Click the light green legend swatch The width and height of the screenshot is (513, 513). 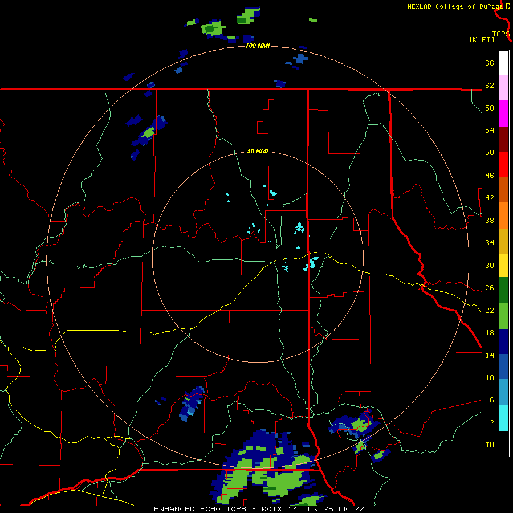pos(503,316)
